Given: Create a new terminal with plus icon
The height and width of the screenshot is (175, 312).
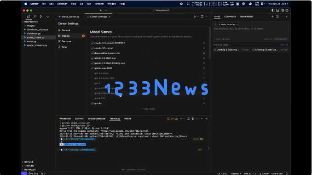Looking at the screenshot, I should 181,119.
